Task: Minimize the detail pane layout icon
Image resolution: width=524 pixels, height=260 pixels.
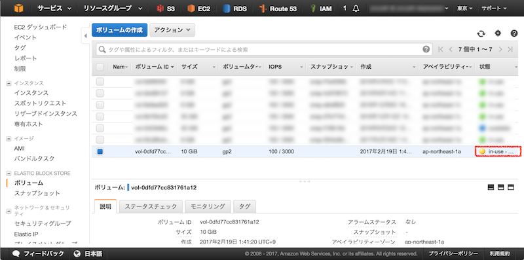Action: [491, 187]
